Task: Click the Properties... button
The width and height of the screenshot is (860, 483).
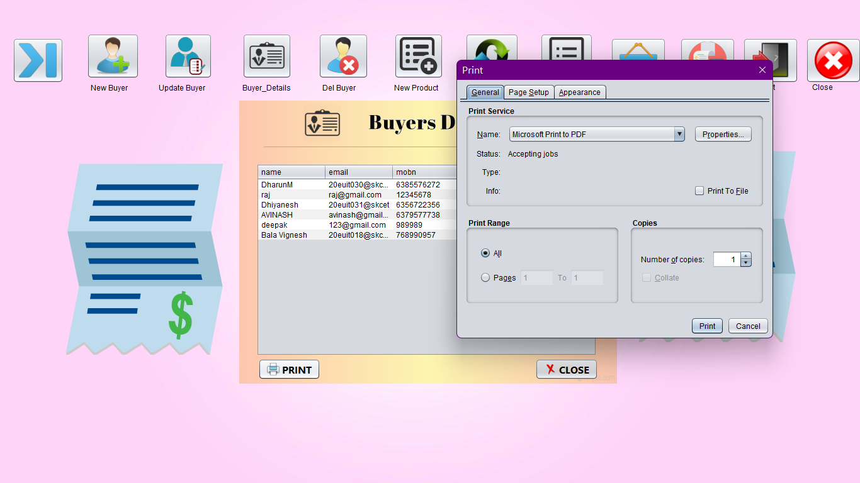Action: pos(723,134)
